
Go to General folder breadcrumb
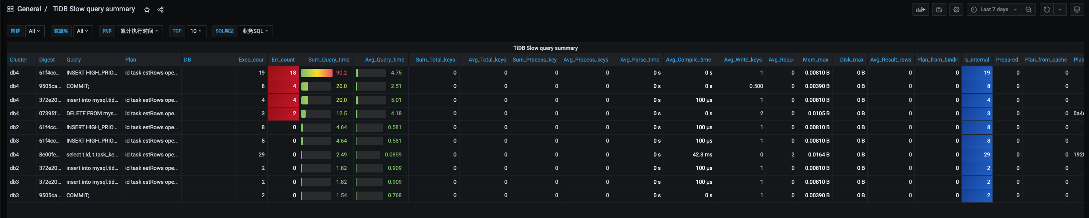29,9
